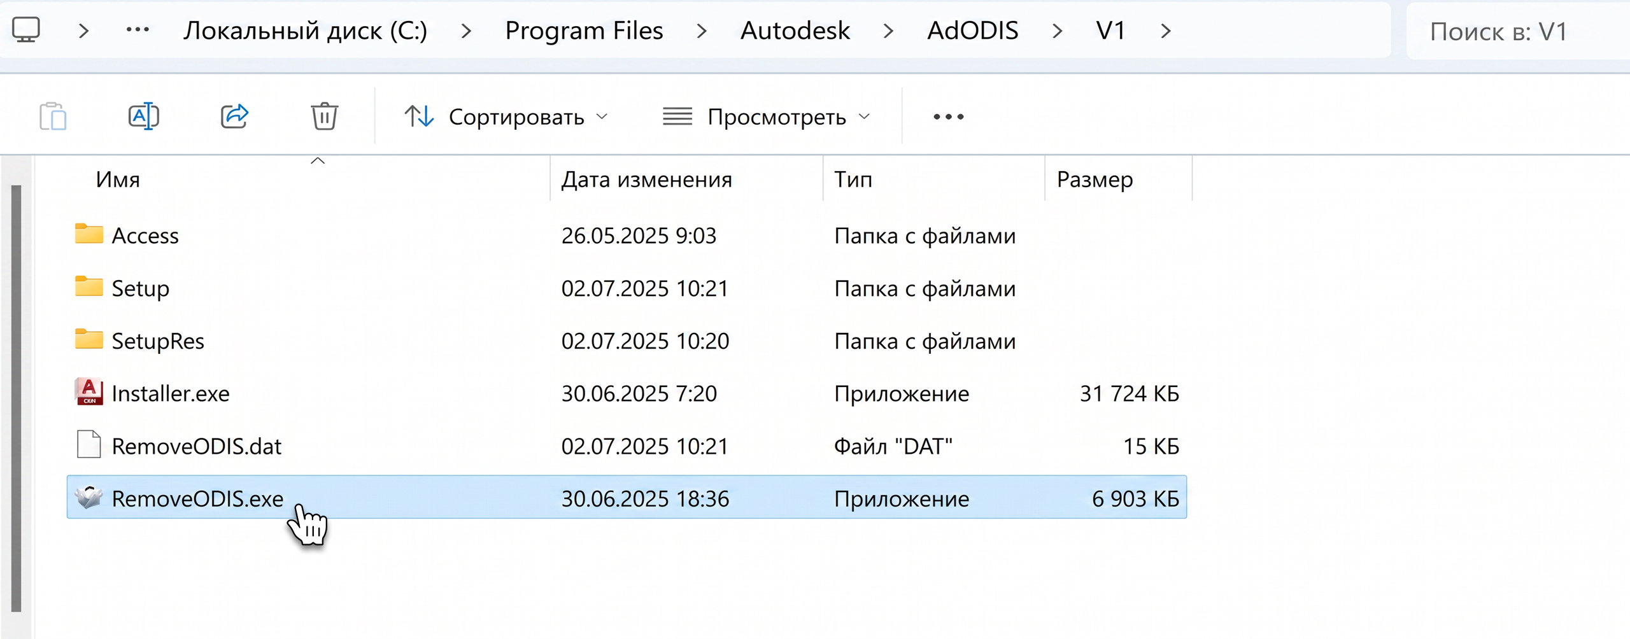Select the Installer.exe file name

pos(171,393)
